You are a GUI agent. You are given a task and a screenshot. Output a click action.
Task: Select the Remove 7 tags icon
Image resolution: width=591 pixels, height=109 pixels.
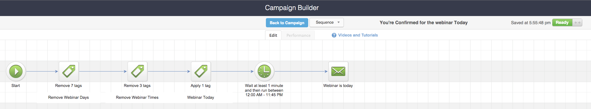(x=69, y=71)
